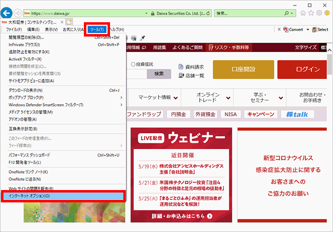Choose サイトをアプリ ビューに追加(A)
Screen dimensions: 333x232
pos(64,81)
